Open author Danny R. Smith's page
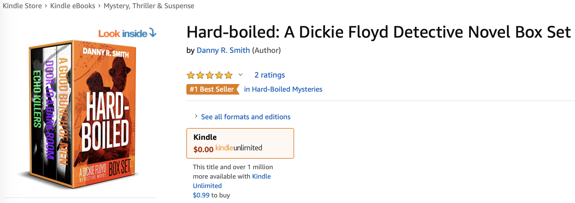575x203 pixels. pos(223,50)
